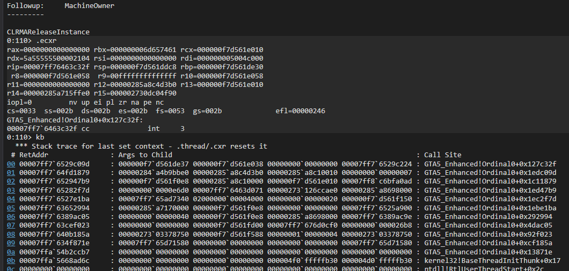The width and height of the screenshot is (569, 271).
Task: Click the rdx=5a55555500002104 register value
Action: 48,58
